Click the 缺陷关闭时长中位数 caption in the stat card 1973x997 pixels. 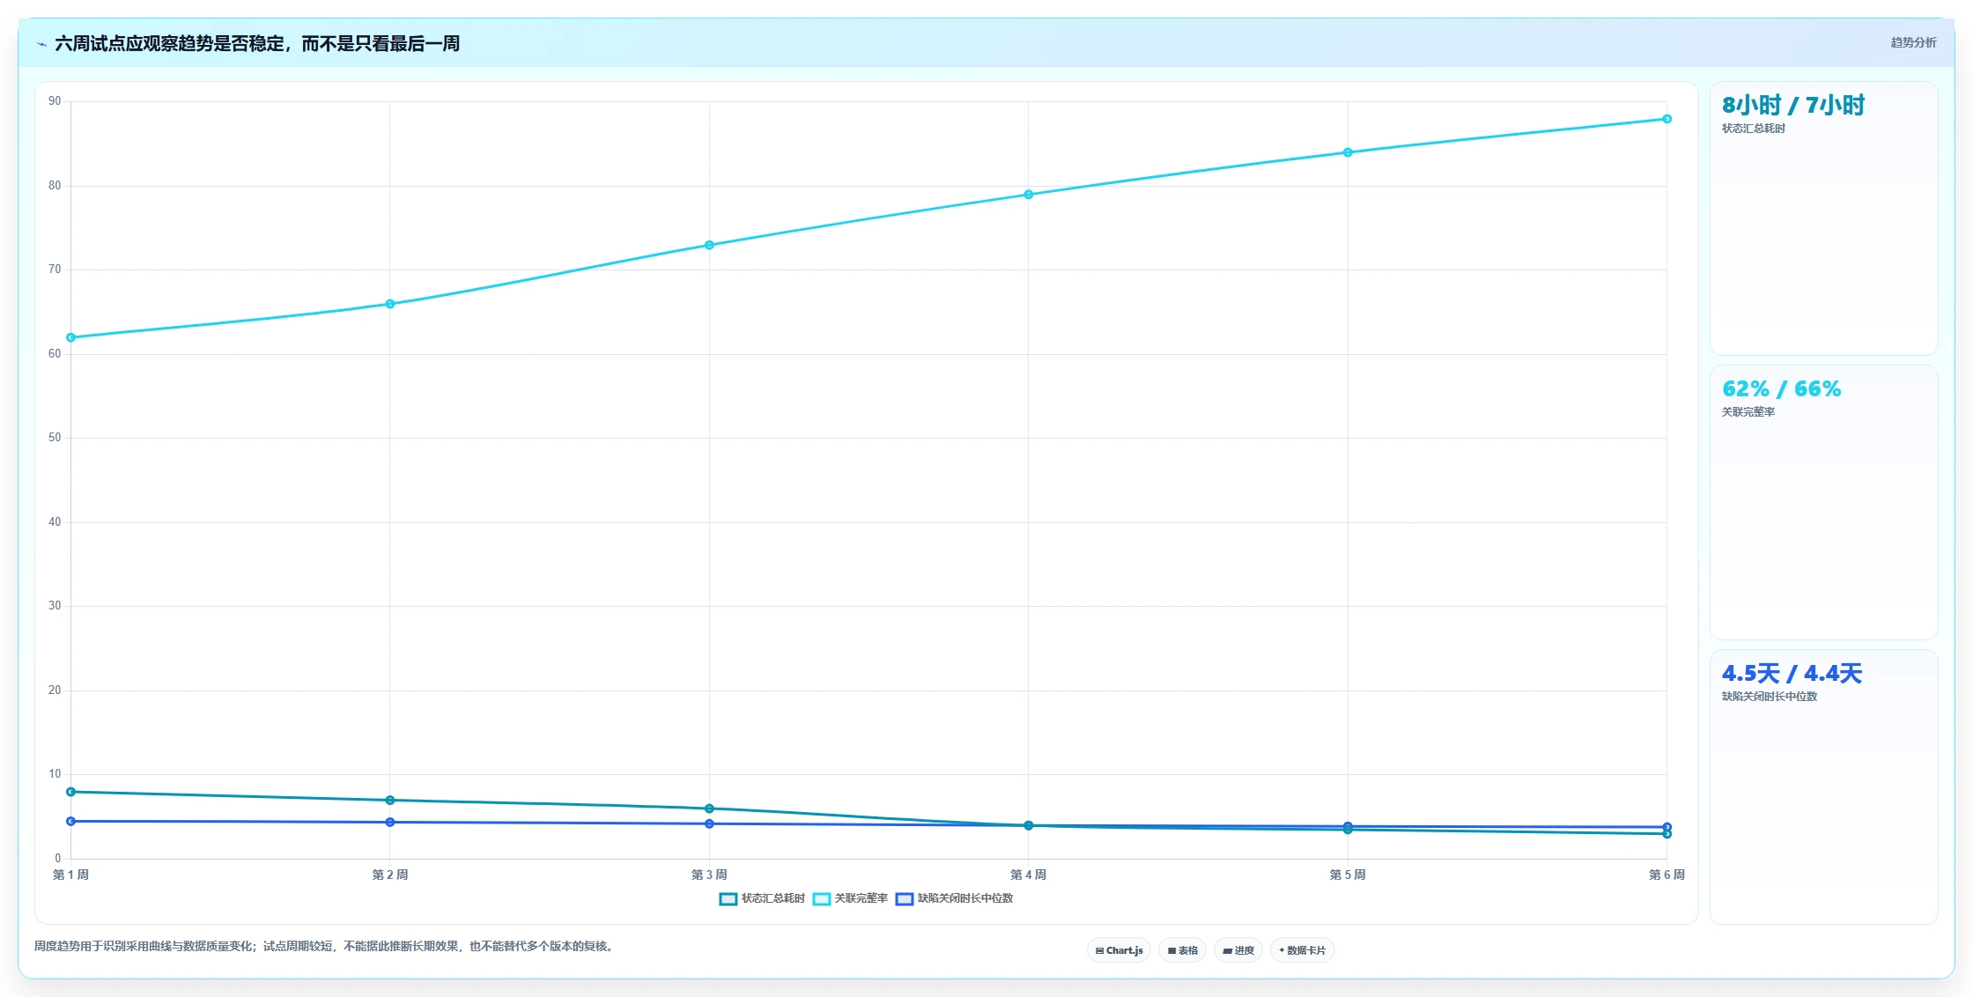tap(1769, 697)
